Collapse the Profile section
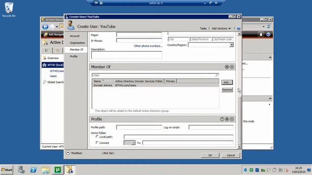 click(232, 119)
